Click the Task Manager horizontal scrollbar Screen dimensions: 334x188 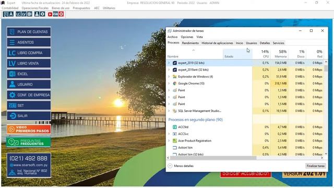pos(213,158)
